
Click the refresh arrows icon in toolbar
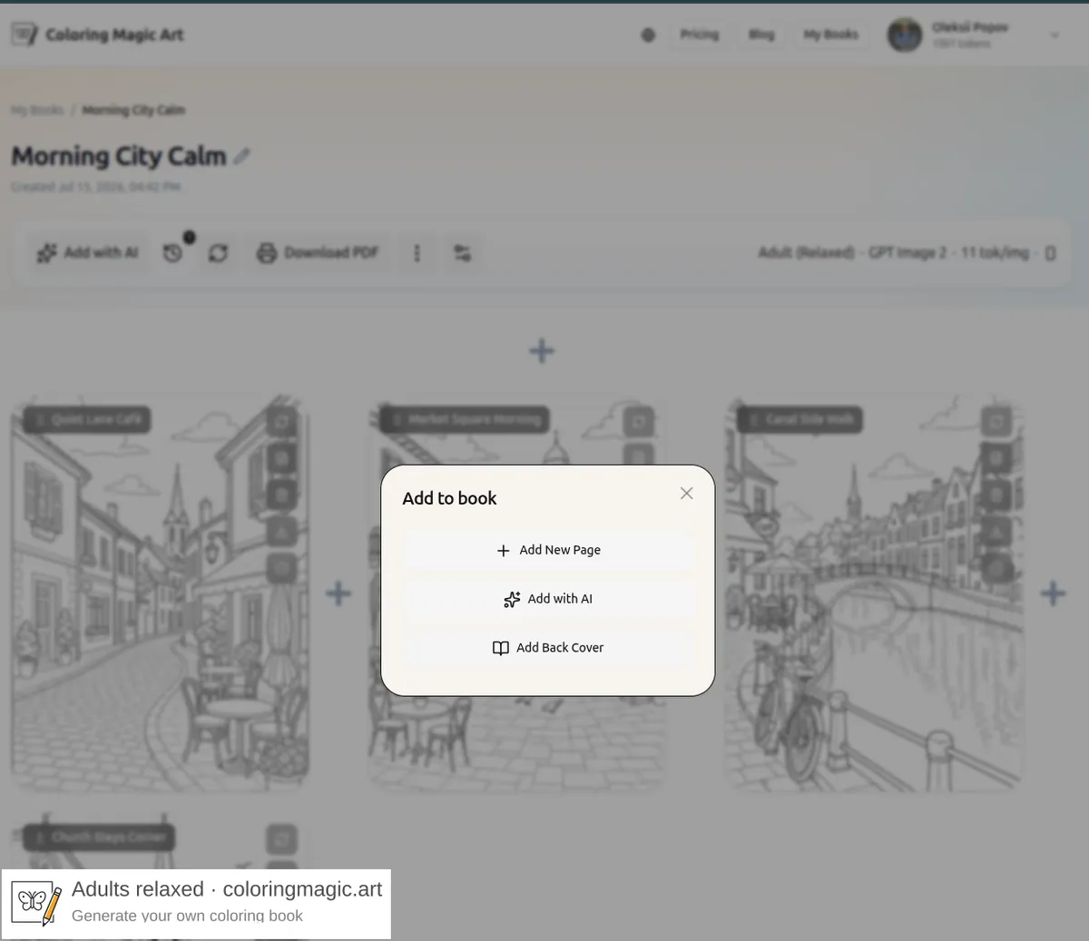click(x=218, y=253)
